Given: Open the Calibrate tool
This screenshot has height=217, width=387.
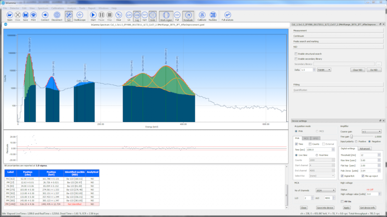Looking at the screenshot, I should pos(202,15).
